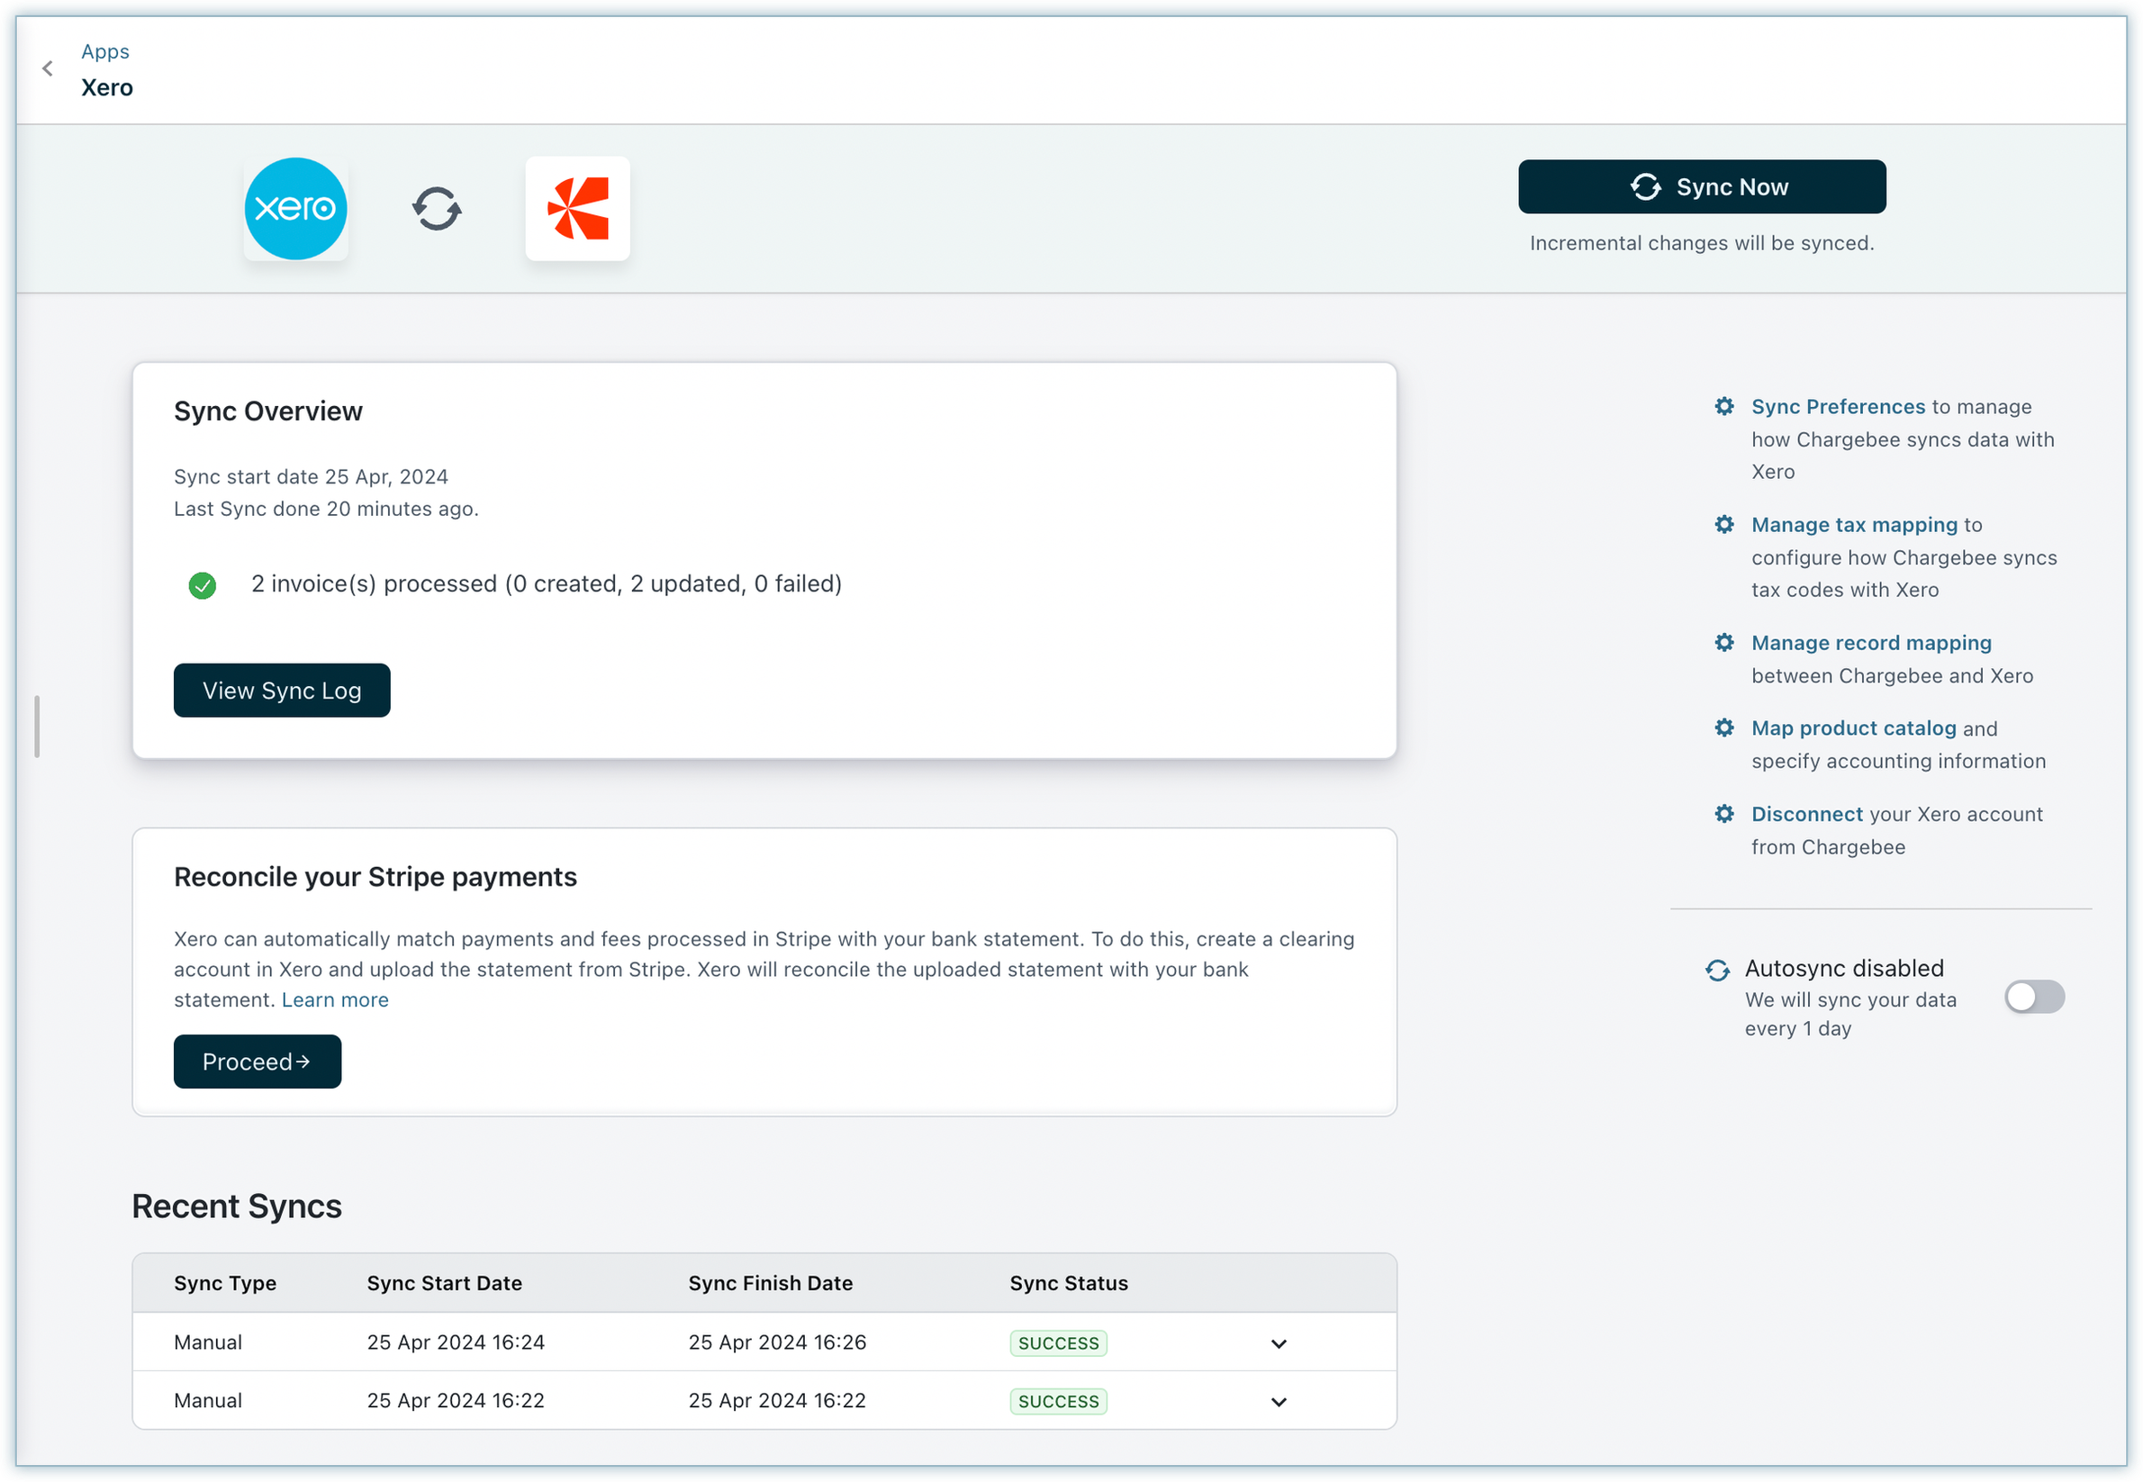Click the green success checkmark icon

[x=203, y=585]
